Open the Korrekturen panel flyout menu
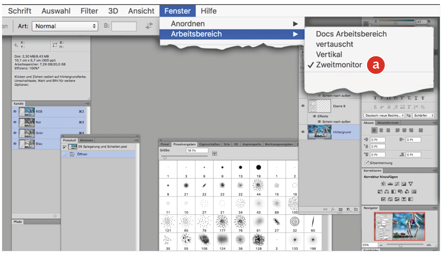 [x=435, y=171]
